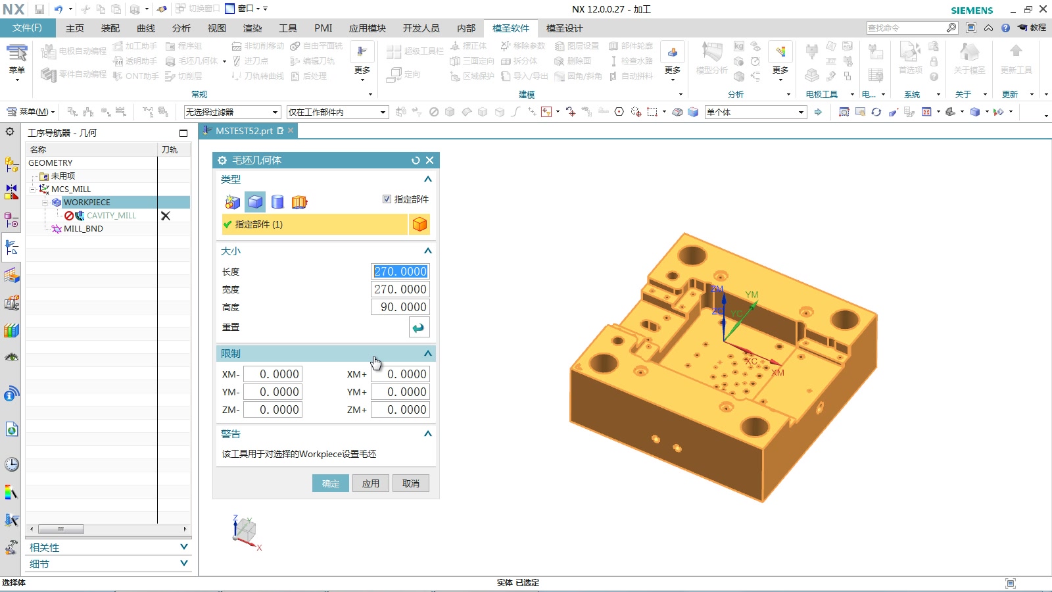Image resolution: width=1052 pixels, height=592 pixels.
Task: Select WORKPIECE in the navigator tree
Action: [x=87, y=202]
